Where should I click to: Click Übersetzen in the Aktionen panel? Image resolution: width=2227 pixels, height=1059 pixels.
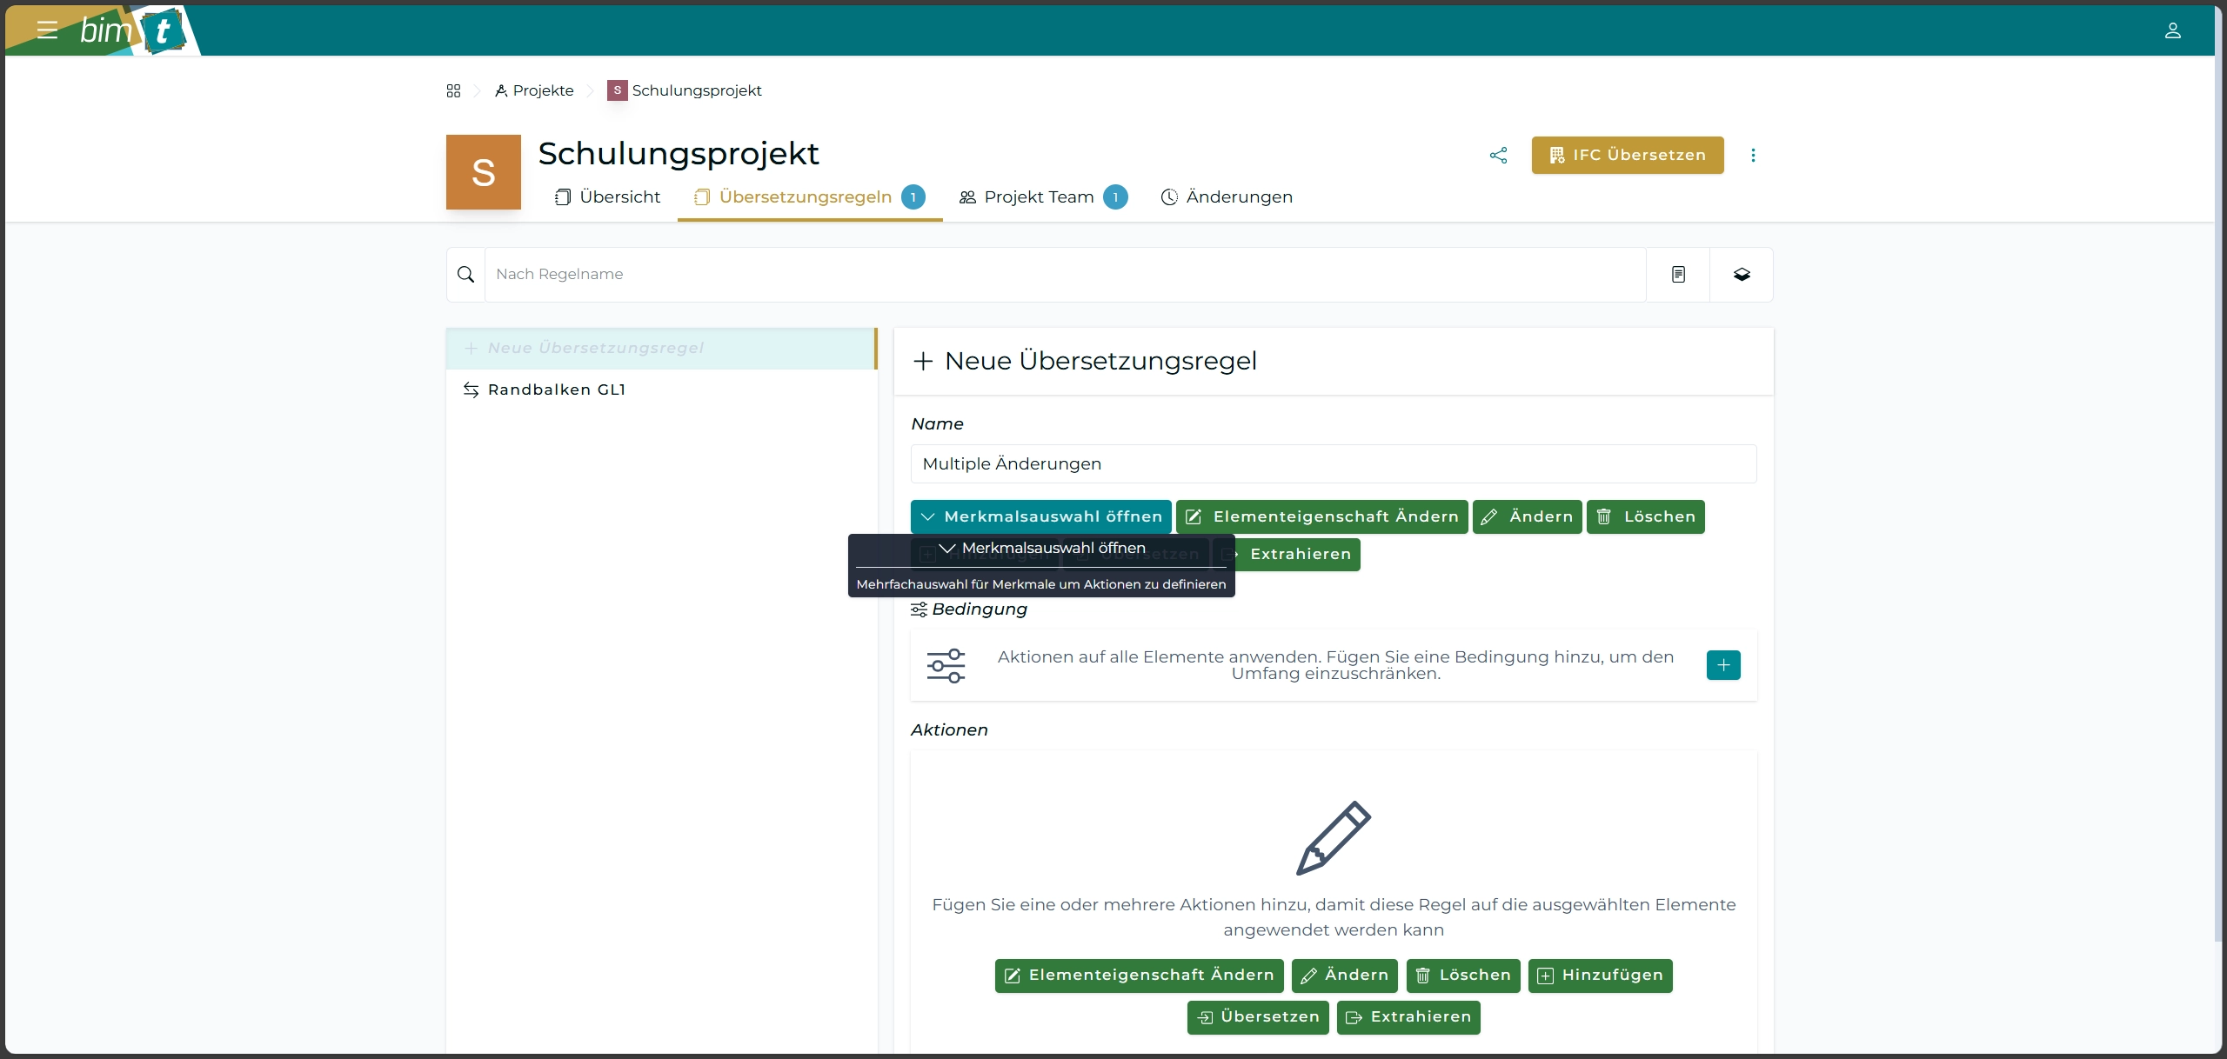tap(1258, 1017)
